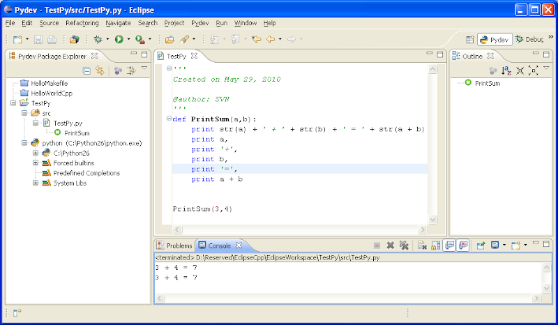Select HelloWorldCpp project

tap(52, 93)
